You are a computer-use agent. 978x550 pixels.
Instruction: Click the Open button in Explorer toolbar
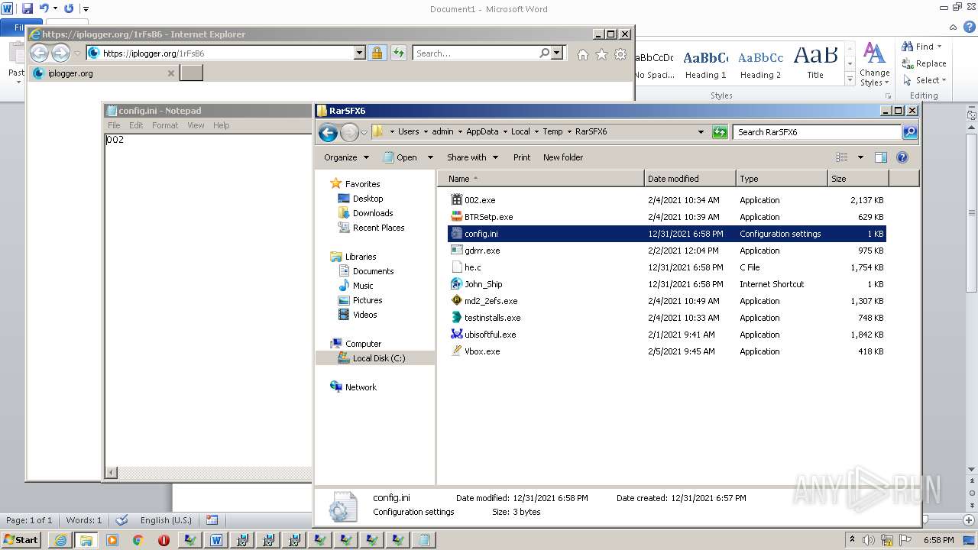[400, 157]
